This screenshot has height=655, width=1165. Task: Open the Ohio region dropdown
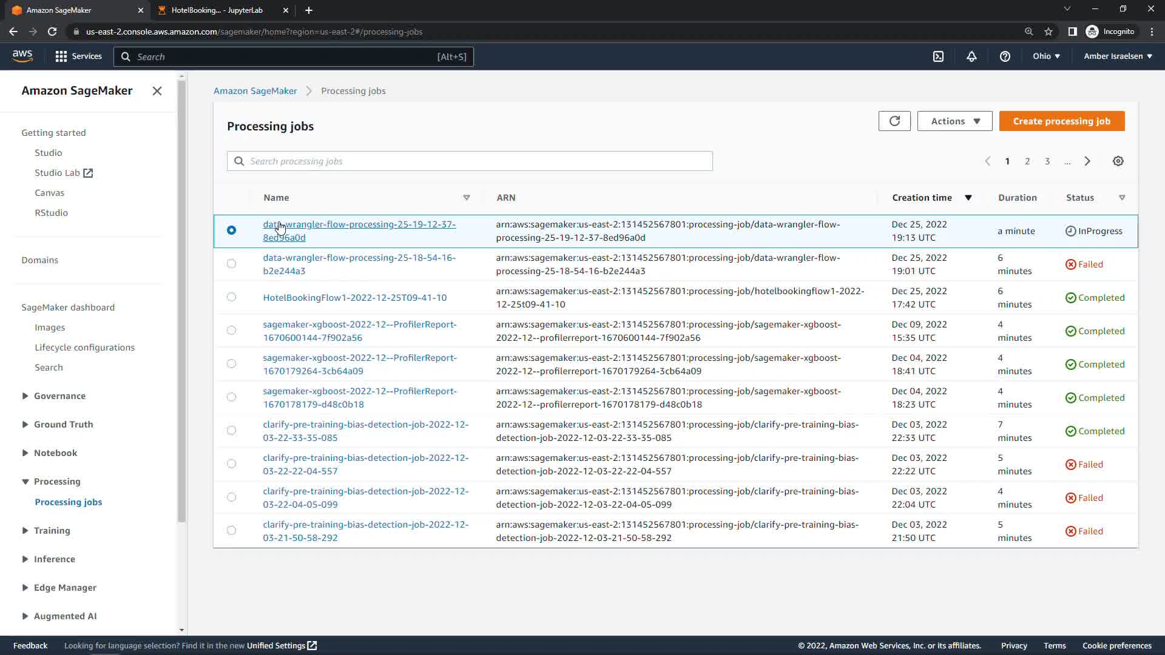pyautogui.click(x=1046, y=56)
